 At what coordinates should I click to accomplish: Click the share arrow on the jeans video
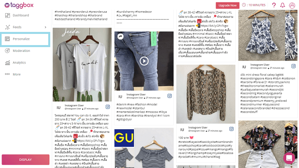[120, 36]
